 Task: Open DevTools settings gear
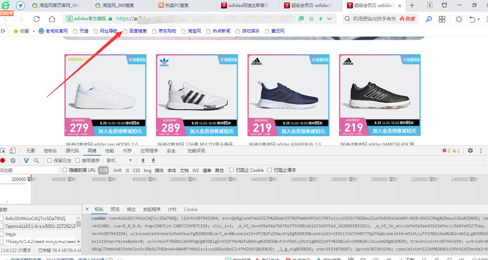click(x=470, y=151)
